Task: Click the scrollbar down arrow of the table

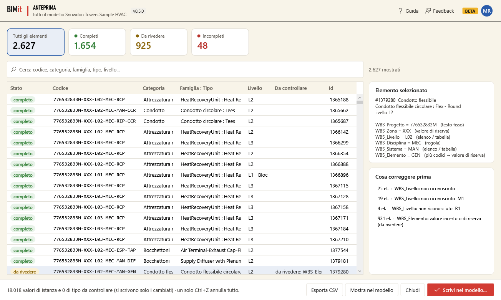Action: point(360,271)
